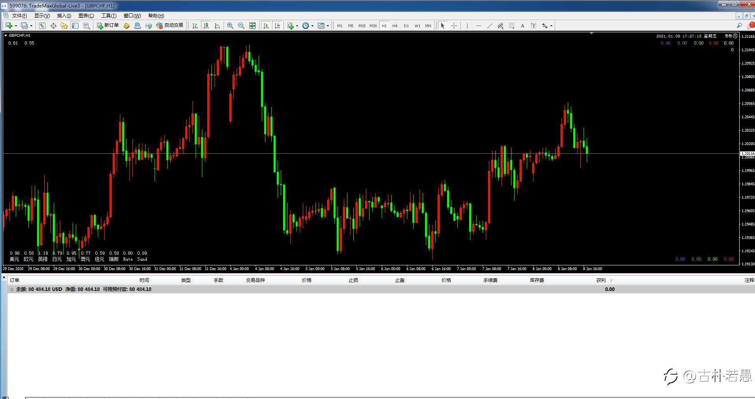Open the 显示(V) View menu

[x=42, y=16]
